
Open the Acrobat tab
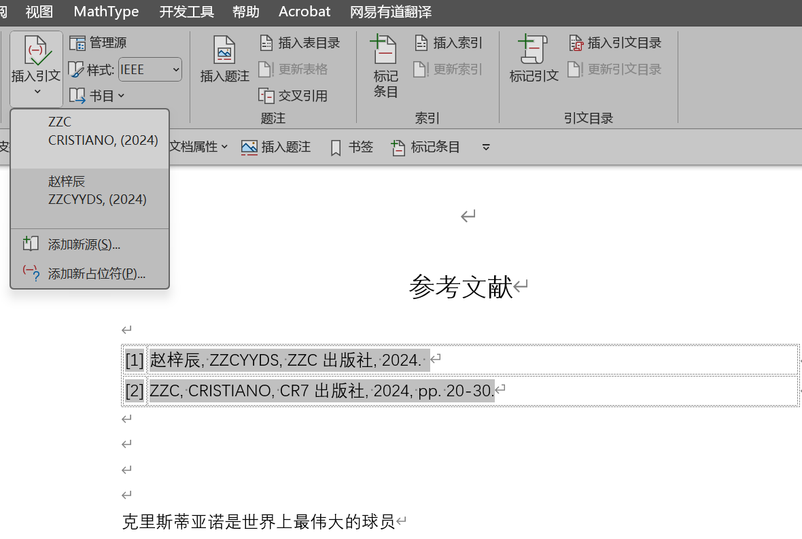click(304, 12)
